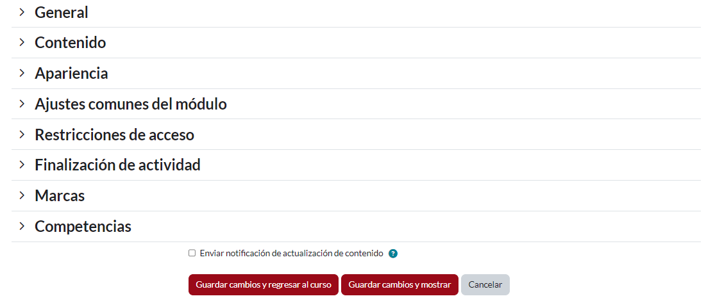Click the chevron arrow next to Contenido
This screenshot has height=303, width=715.
click(x=22, y=42)
